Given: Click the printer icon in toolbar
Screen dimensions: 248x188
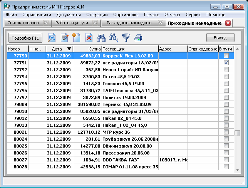Looking at the screenshot, I should coord(138,38).
